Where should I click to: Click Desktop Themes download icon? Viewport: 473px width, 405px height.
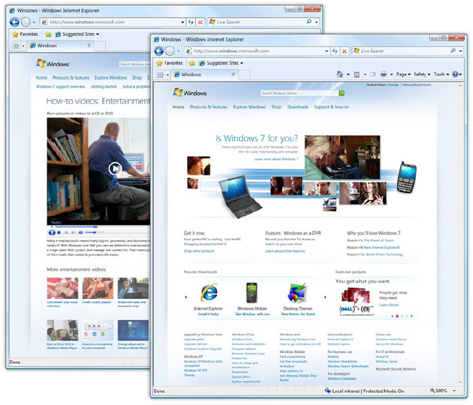[x=297, y=292]
